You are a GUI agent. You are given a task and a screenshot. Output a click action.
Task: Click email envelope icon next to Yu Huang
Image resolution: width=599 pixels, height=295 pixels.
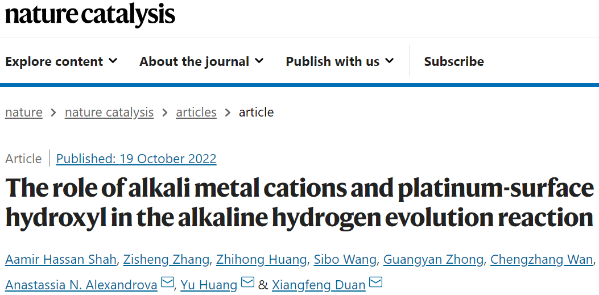click(x=248, y=283)
